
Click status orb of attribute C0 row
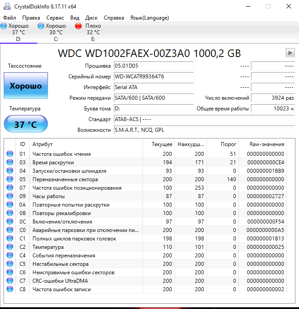click(10, 230)
